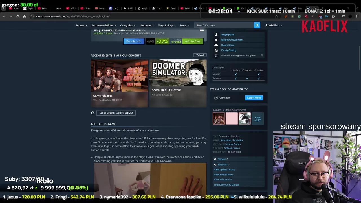Click the Steam Achievements link

[x=232, y=40]
